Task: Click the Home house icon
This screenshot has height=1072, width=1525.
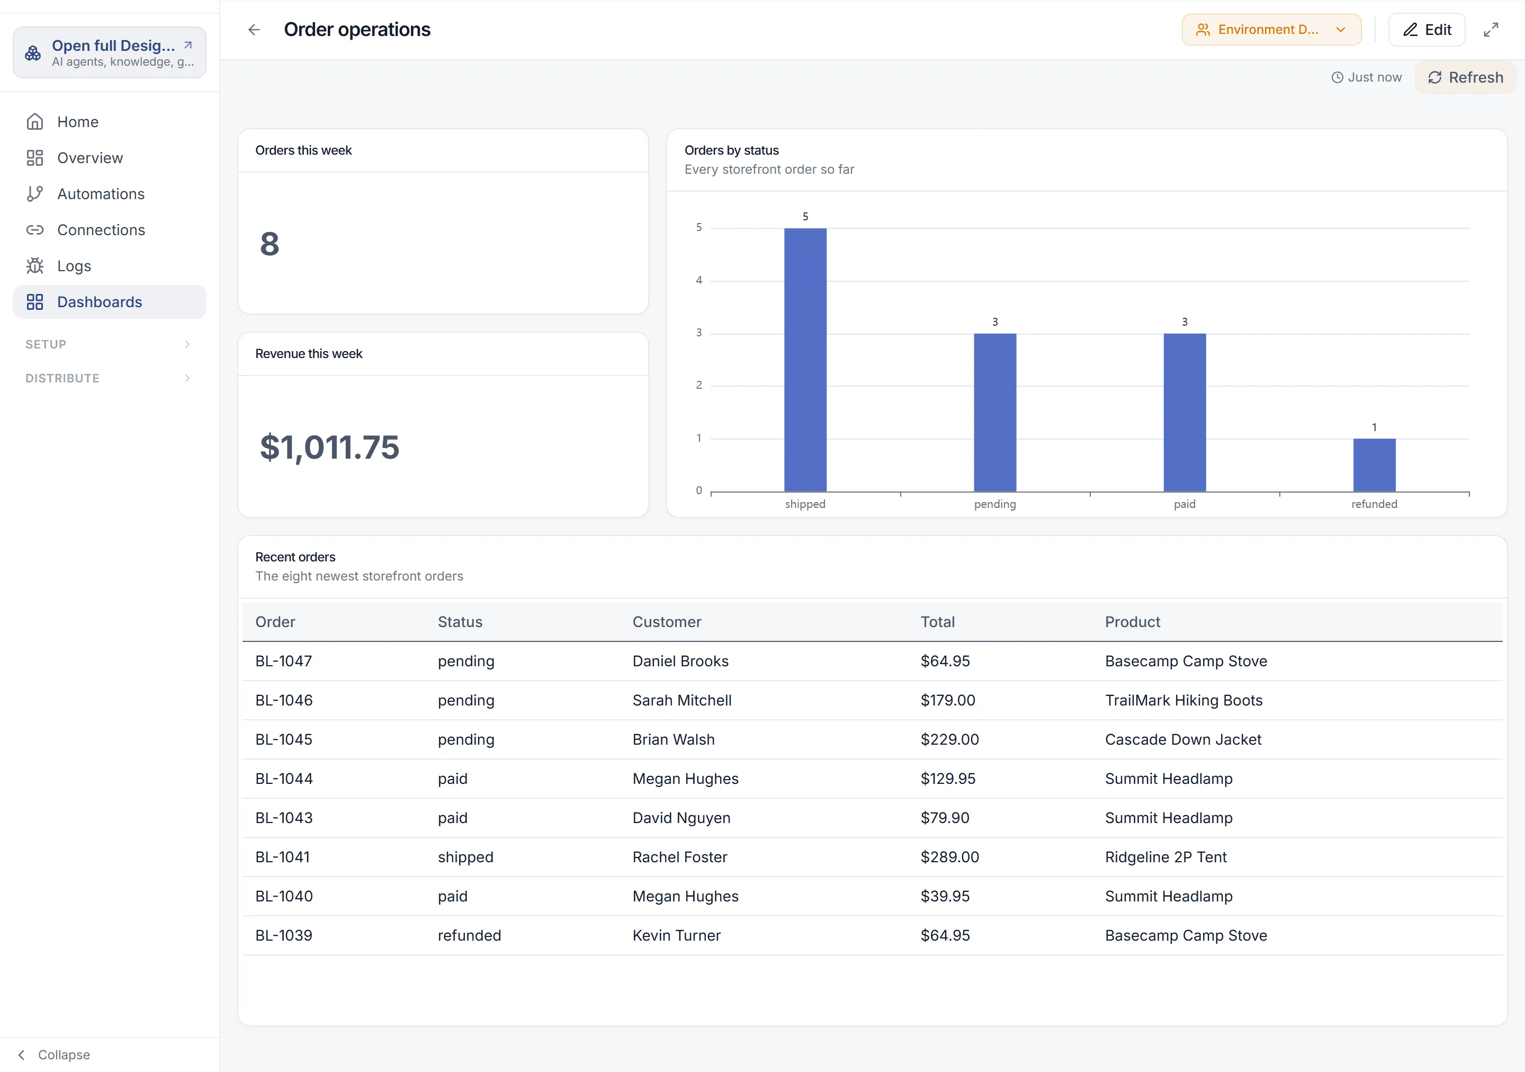Action: pos(34,121)
